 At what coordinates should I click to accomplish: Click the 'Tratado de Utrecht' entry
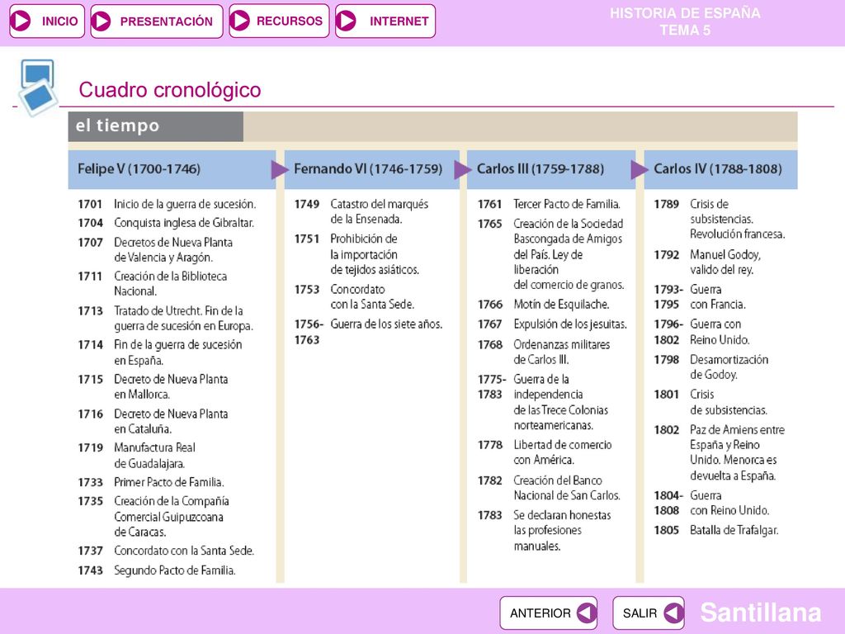click(183, 318)
